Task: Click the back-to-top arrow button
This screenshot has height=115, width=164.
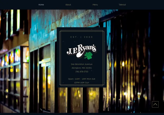Action: pos(155,104)
